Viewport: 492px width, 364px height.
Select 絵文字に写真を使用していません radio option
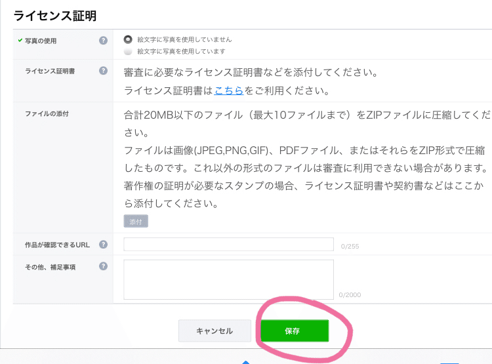[x=128, y=39]
